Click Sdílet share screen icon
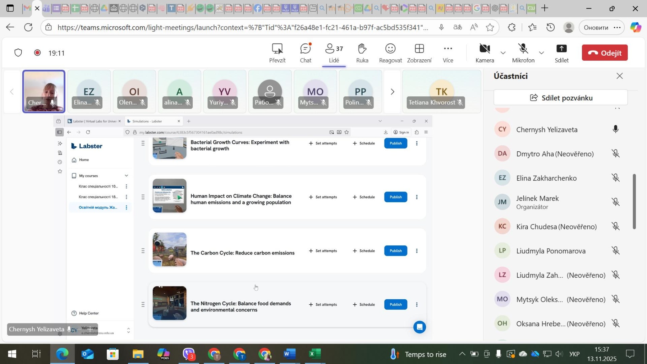Viewport: 647px width, 364px height. (561, 49)
